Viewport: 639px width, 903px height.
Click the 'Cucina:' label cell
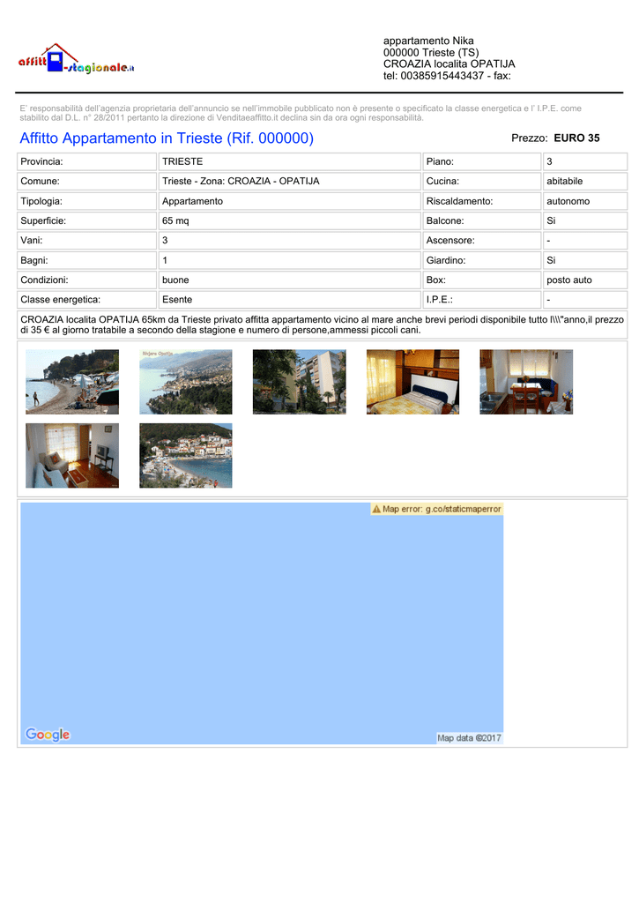[x=482, y=182]
